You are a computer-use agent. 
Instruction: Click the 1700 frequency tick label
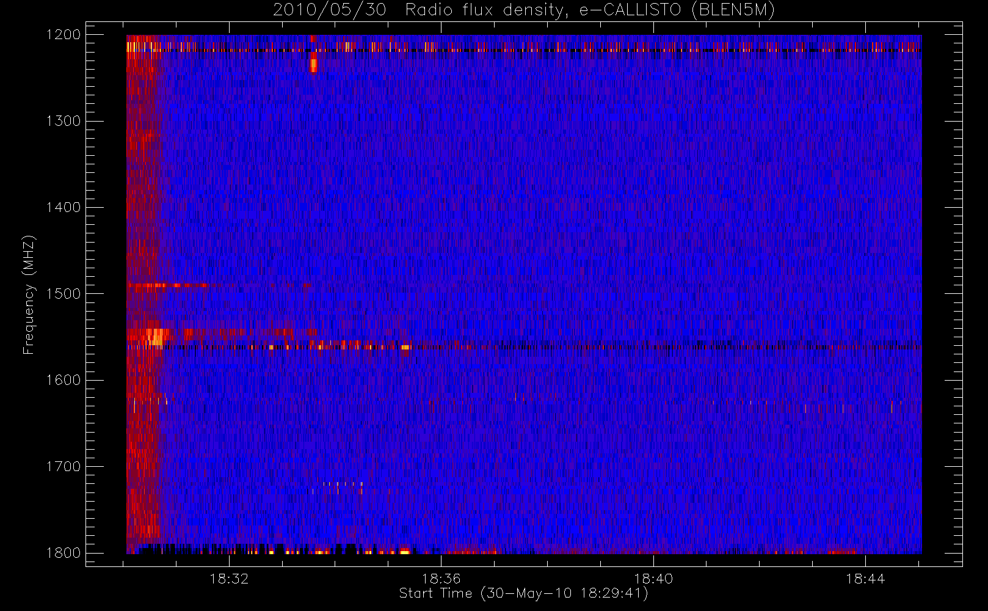coord(64,467)
